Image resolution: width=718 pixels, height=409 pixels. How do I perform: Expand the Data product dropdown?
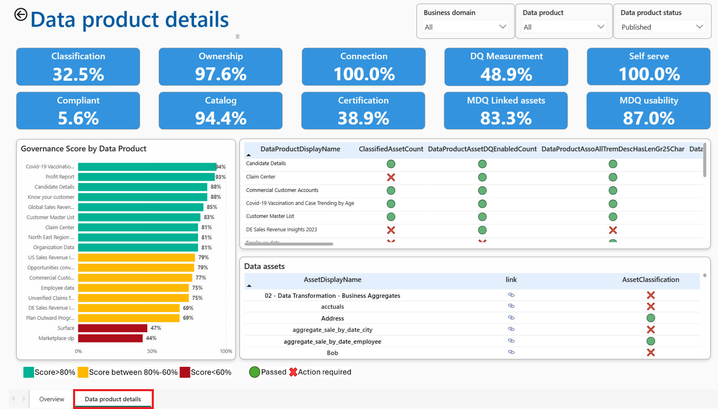[x=564, y=27]
